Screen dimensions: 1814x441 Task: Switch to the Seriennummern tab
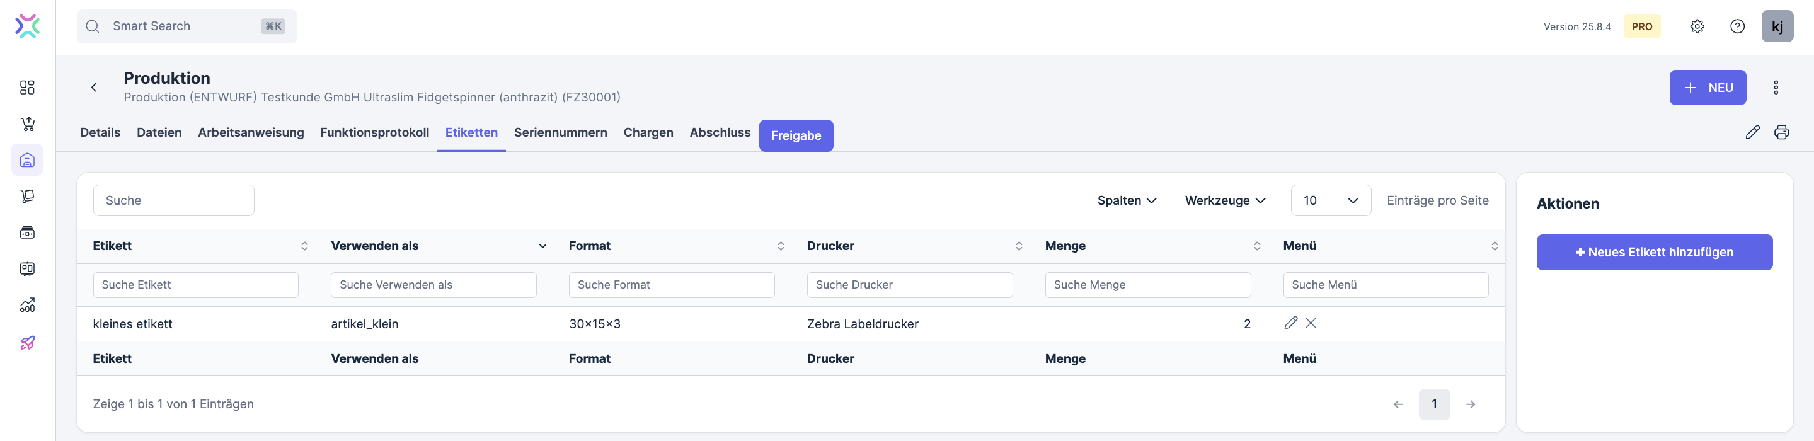tap(560, 132)
